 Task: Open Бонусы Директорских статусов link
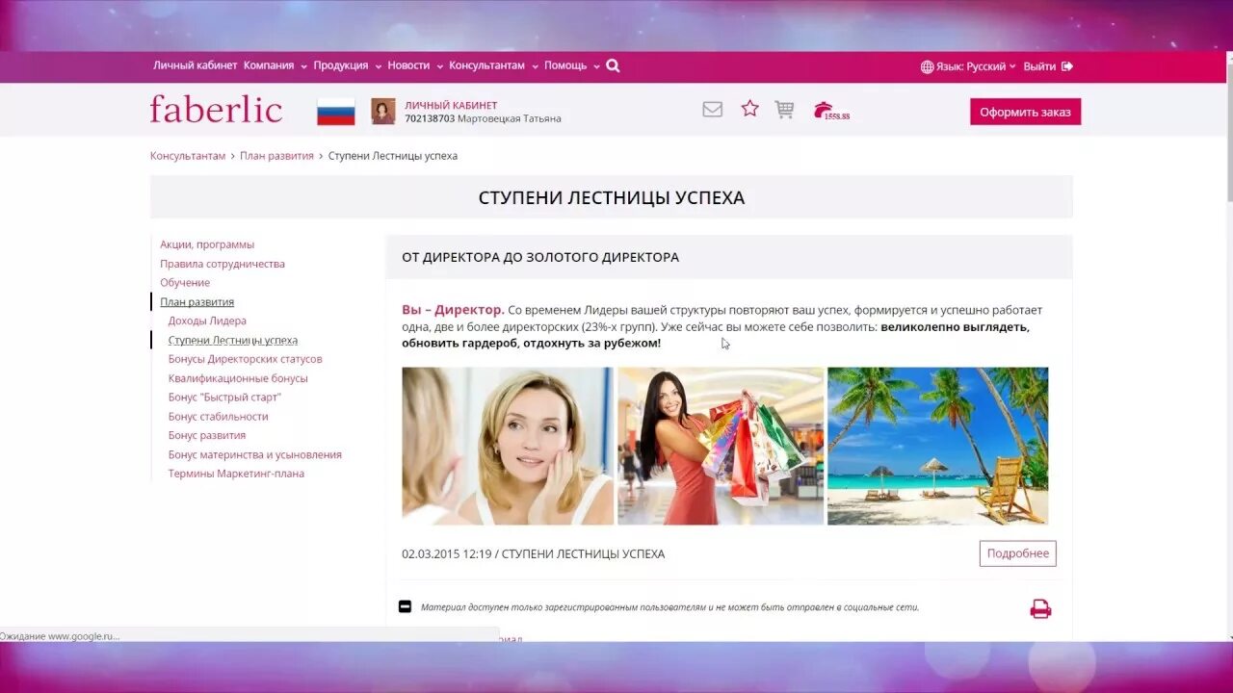(x=245, y=359)
